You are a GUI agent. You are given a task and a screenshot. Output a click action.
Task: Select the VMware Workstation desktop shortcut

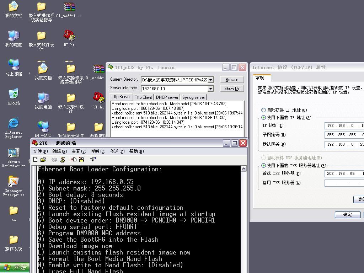(14, 157)
